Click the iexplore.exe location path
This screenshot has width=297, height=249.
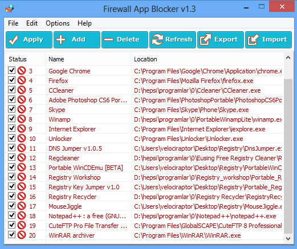pos(200,129)
